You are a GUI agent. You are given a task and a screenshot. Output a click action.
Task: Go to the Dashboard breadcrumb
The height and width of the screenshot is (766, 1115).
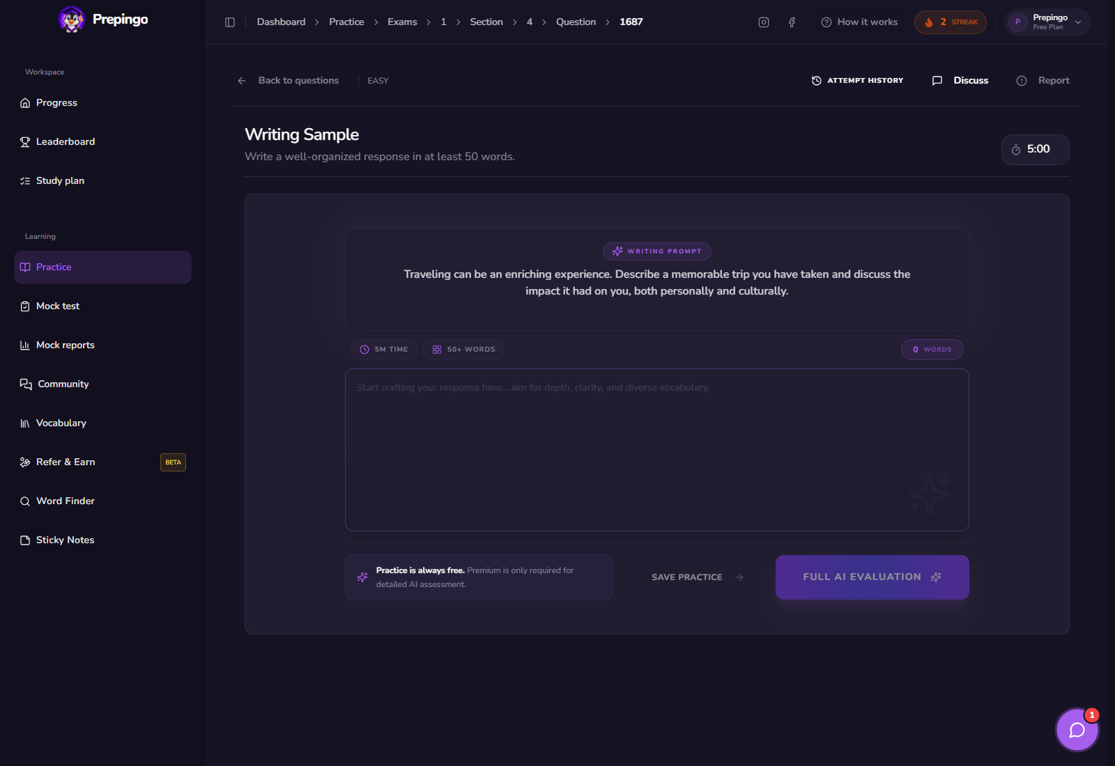point(281,22)
